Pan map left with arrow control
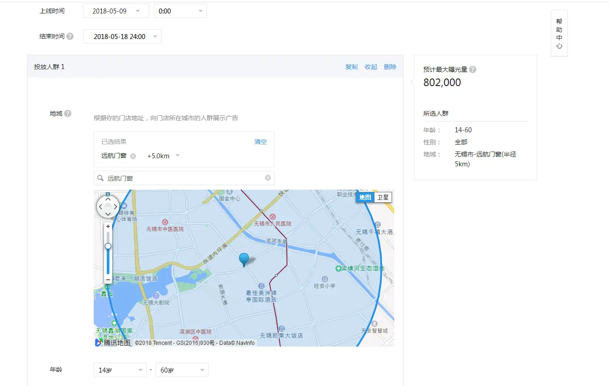Viewport: 609px width, 386px height. pyautogui.click(x=100, y=207)
